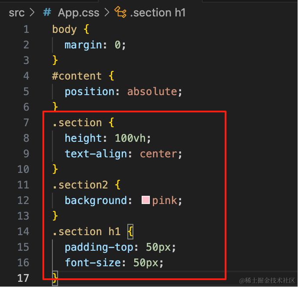Image resolution: width=298 pixels, height=287 pixels.
Task: Click the opening brace on line 1
Action: pos(87,29)
